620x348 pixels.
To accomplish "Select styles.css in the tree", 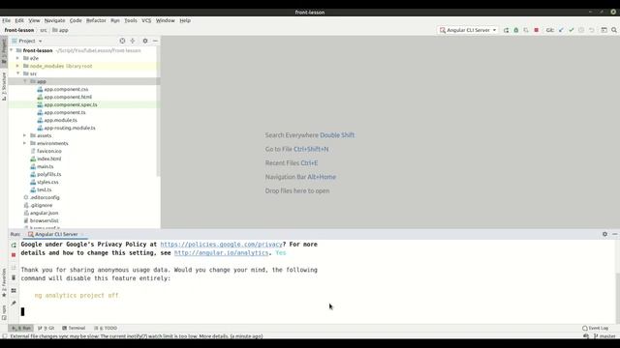I will click(x=47, y=182).
